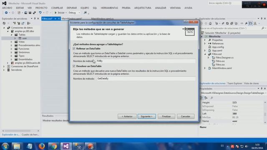Click the Iniciar start label
Viewport: 267px width, 150px height.
click(x=61, y=12)
